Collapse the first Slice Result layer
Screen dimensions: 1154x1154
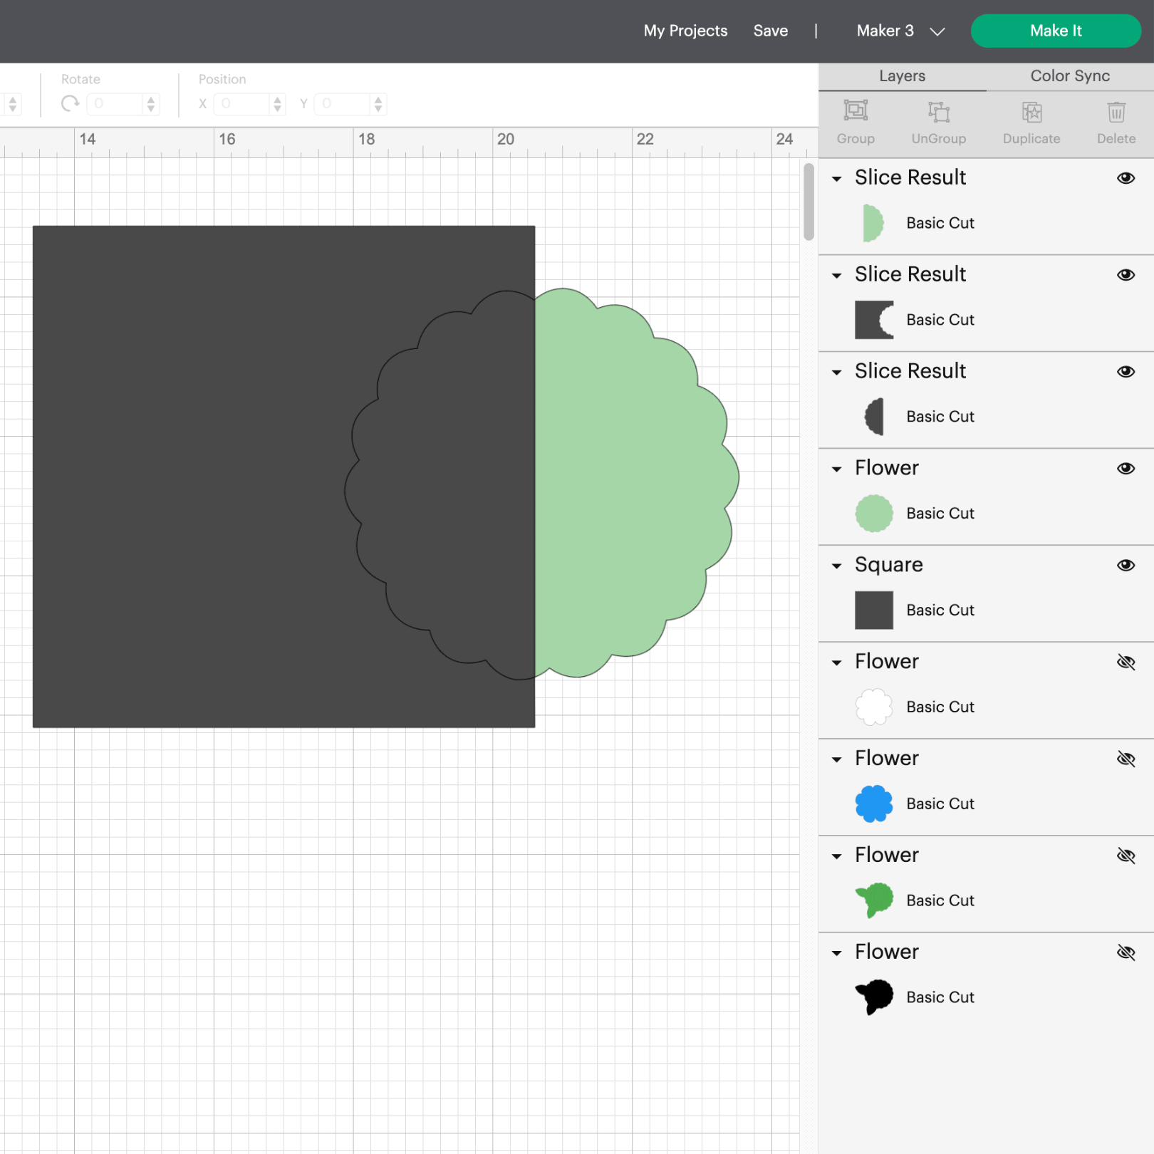point(837,179)
